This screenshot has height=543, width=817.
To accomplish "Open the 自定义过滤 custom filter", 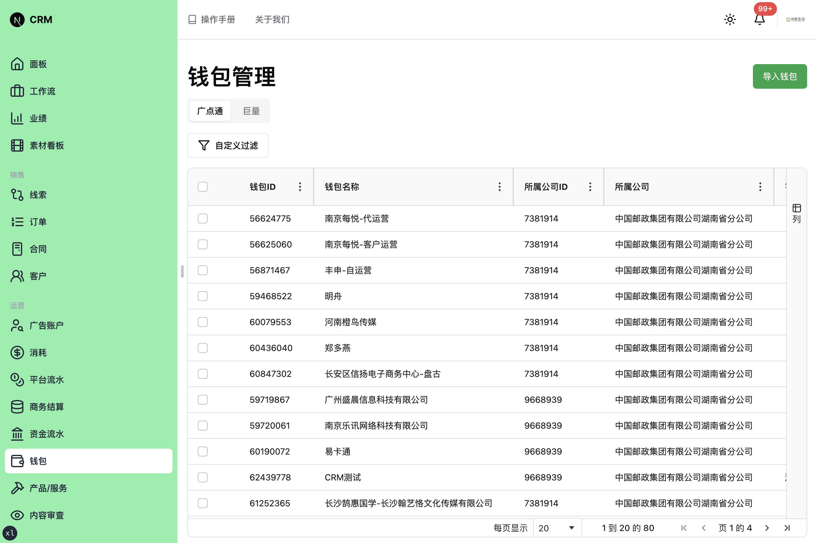I will (228, 145).
